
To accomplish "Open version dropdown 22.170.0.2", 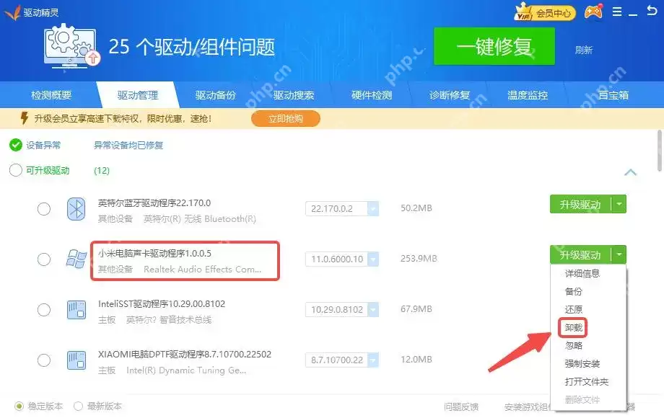I will pos(373,208).
